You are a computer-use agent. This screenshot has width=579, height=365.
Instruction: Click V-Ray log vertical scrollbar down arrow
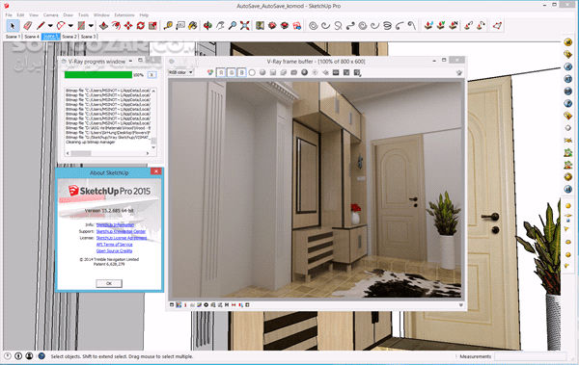(x=153, y=147)
